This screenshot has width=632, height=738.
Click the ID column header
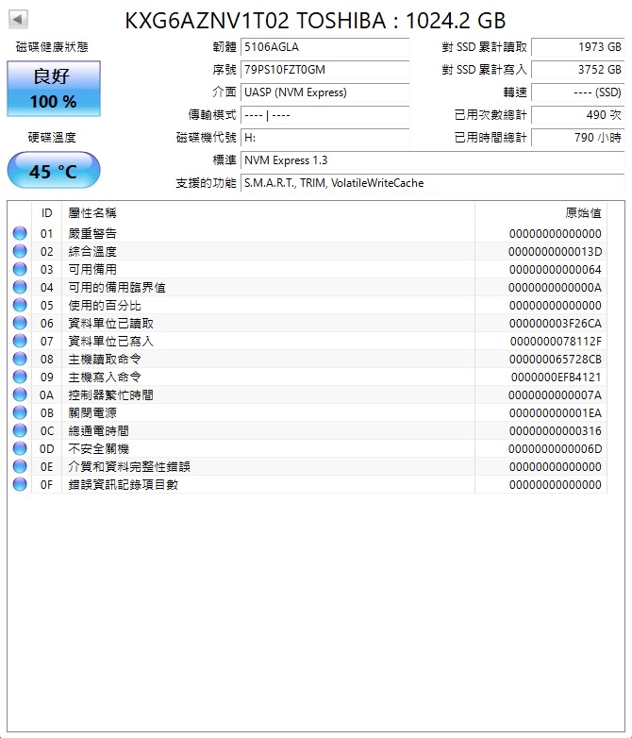[x=46, y=213]
